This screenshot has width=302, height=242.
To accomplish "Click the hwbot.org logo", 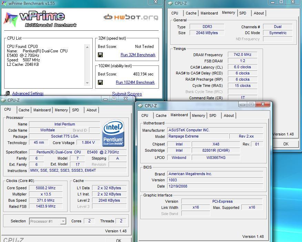I will (131, 17).
